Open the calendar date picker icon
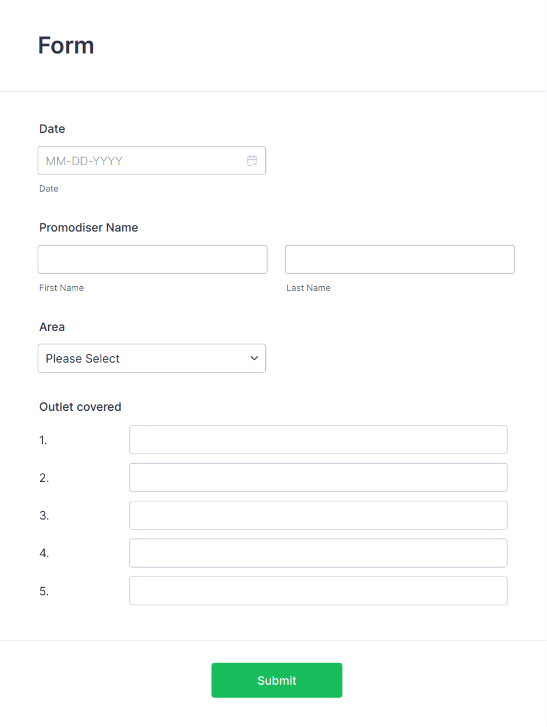This screenshot has width=547, height=727. point(252,160)
